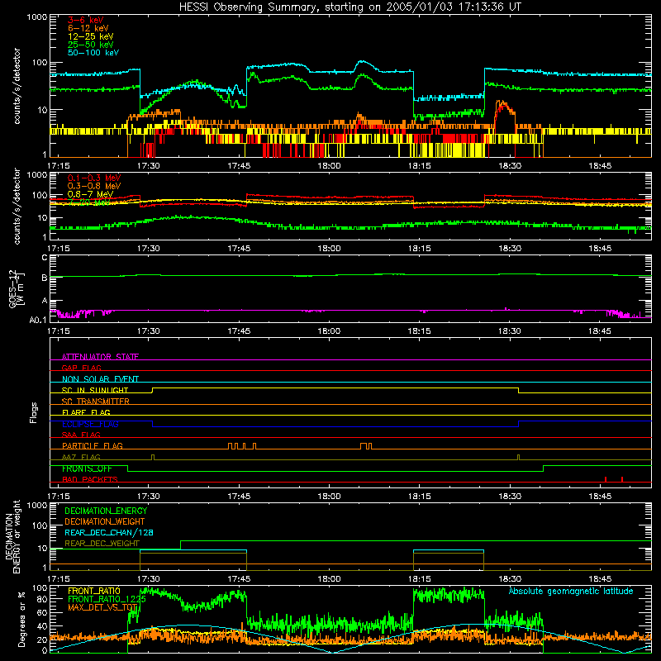Image resolution: width=661 pixels, height=661 pixels.
Task: Click the 1000 tick label of keV panel
Action: point(37,17)
